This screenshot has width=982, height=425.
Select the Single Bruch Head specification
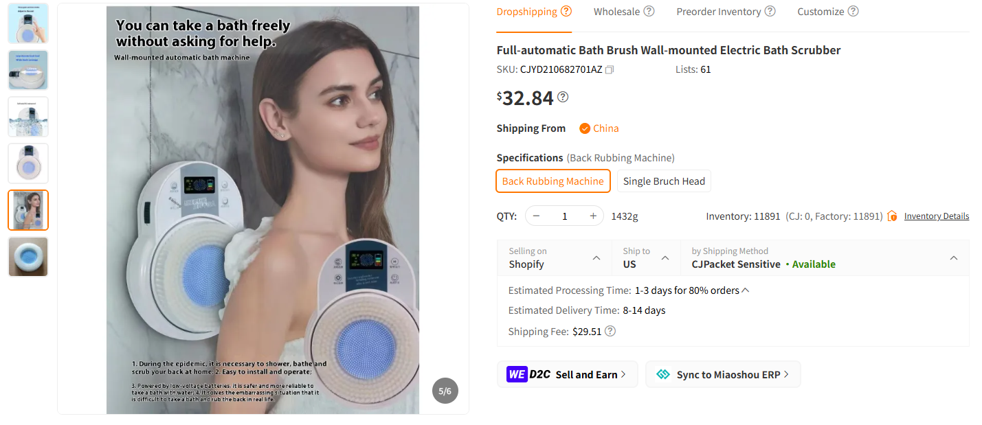[x=663, y=181]
